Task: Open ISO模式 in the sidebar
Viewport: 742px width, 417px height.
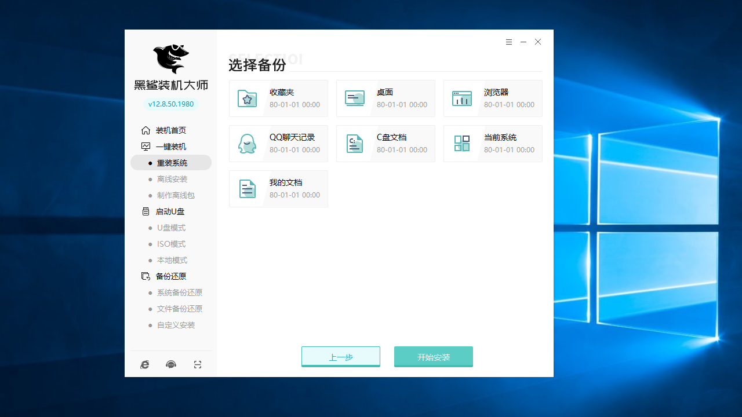Action: click(x=171, y=244)
